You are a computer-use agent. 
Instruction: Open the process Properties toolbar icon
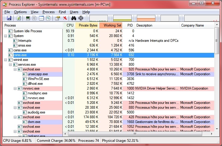click(58, 18)
